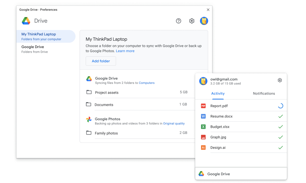Click the Word icon for Resume.docx
The image size is (306, 183).
203,116
